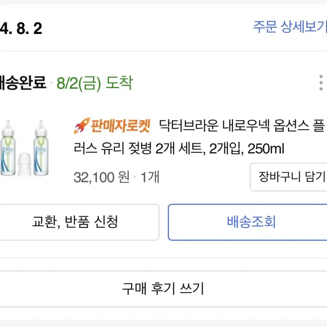
Task: Click the 32,100 원 price text
Action: 102,177
